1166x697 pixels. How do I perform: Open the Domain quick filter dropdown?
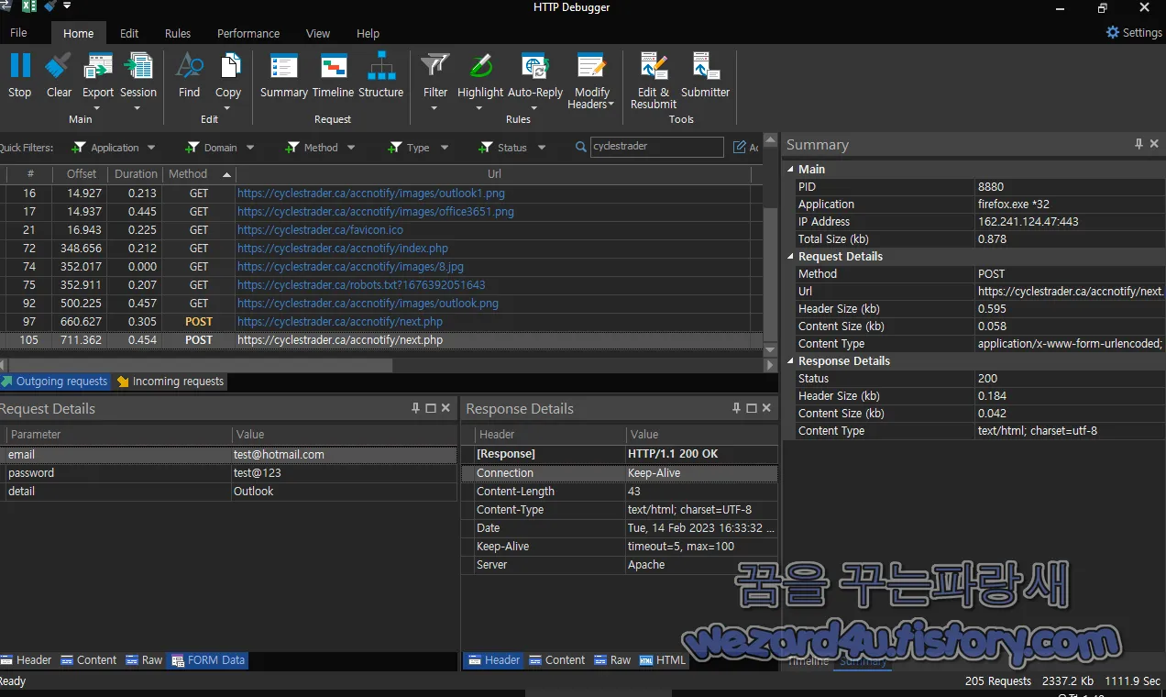tap(249, 148)
